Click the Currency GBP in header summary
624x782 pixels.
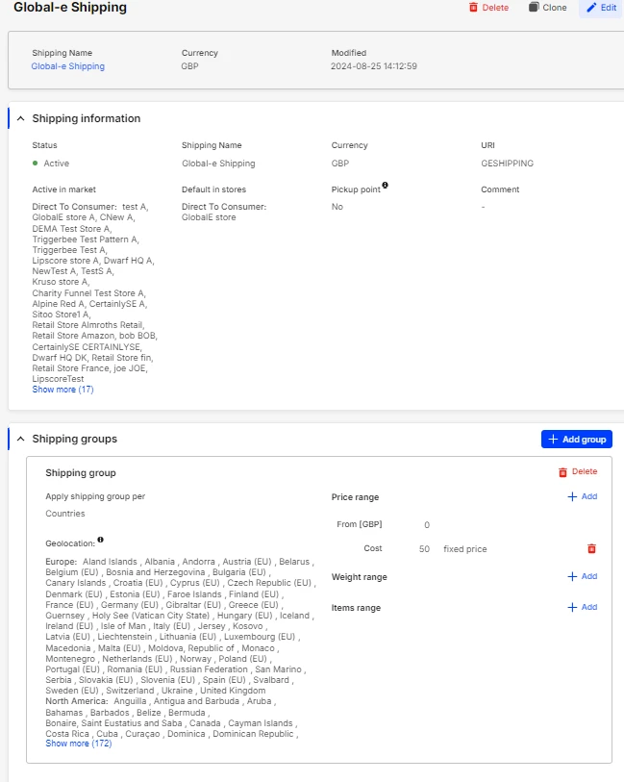(x=189, y=66)
